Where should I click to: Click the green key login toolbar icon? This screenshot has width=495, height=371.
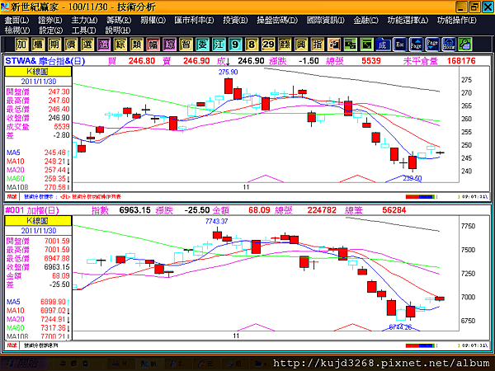click(465, 45)
